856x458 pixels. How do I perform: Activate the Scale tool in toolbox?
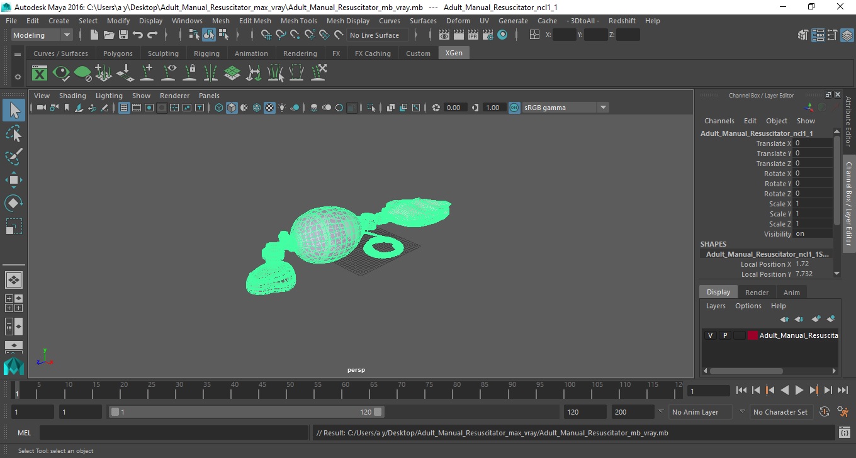(x=14, y=226)
